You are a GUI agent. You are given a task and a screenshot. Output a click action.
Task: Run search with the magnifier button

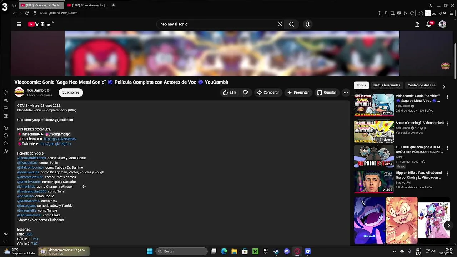pos(292,24)
